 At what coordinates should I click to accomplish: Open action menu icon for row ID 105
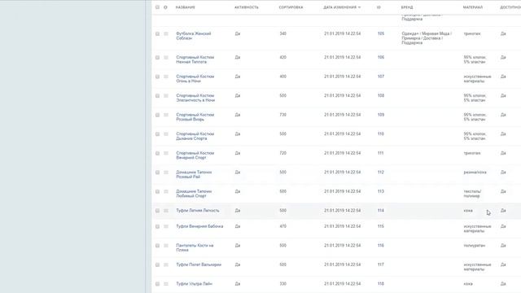166,34
